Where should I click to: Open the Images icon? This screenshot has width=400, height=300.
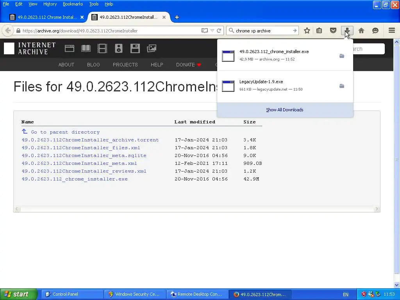(152, 48)
